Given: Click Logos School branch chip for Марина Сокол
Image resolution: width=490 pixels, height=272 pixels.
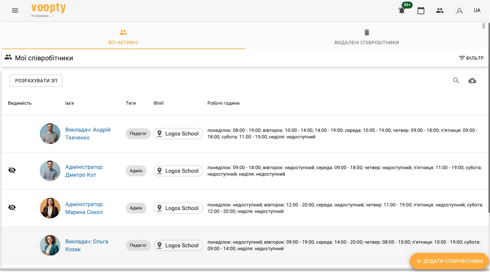Looking at the screenshot, I should click(x=178, y=208).
